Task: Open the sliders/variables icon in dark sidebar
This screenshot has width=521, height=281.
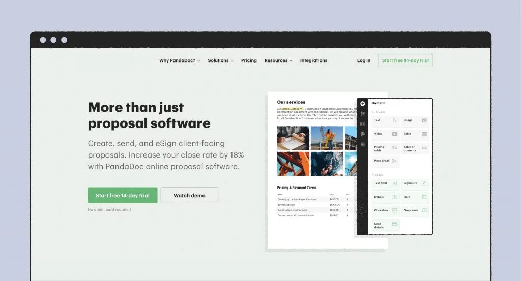Action: [362, 114]
